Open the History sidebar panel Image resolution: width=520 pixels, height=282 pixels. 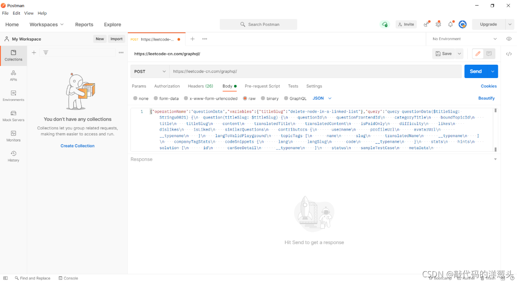tap(13, 156)
